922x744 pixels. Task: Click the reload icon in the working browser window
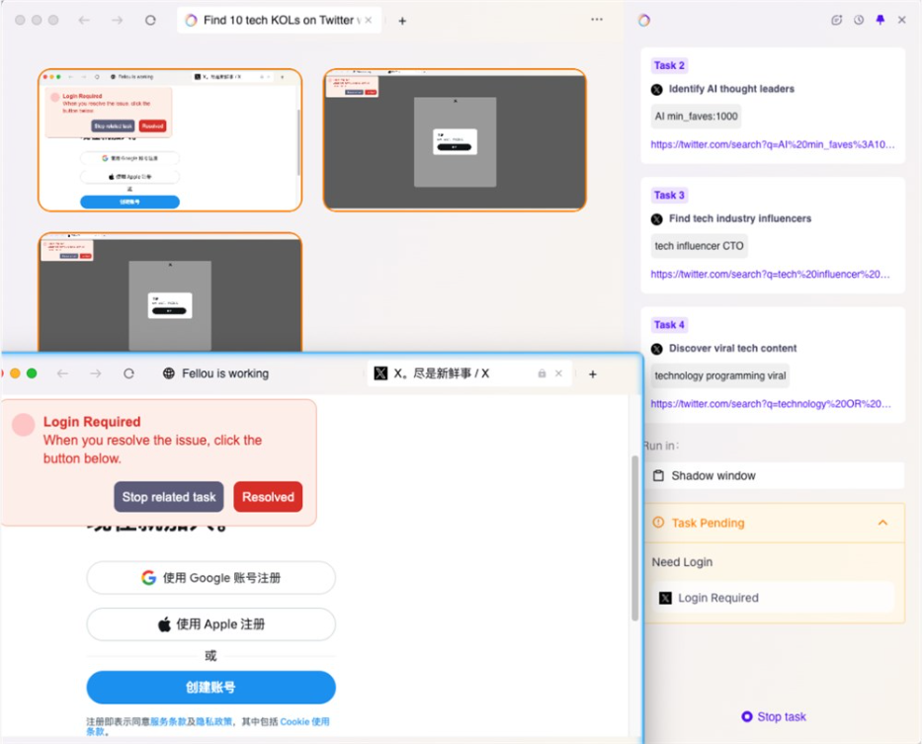pos(129,372)
